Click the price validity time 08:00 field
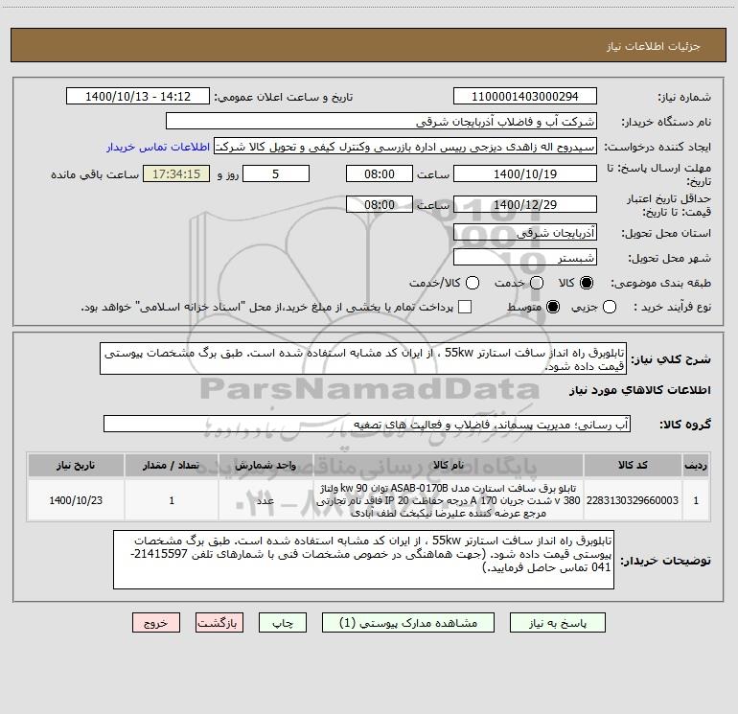The width and height of the screenshot is (738, 714). pyautogui.click(x=380, y=205)
